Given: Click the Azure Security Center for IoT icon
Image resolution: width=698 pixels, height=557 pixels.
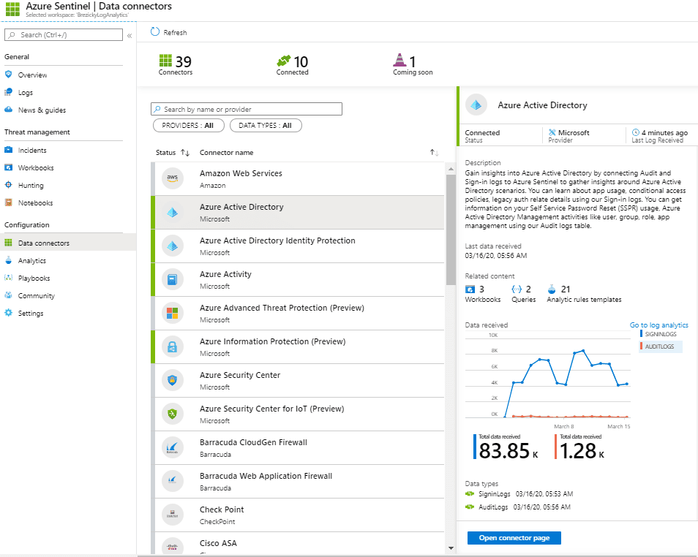Looking at the screenshot, I should click(172, 414).
